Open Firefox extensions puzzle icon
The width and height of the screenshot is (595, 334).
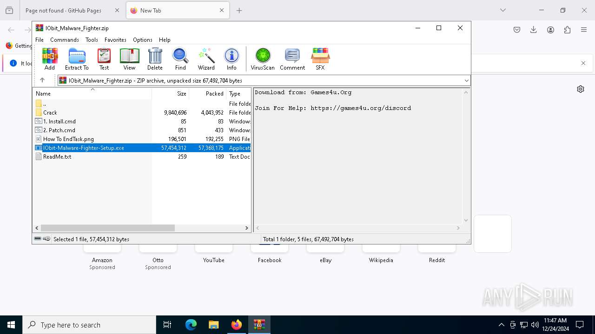pos(567,30)
